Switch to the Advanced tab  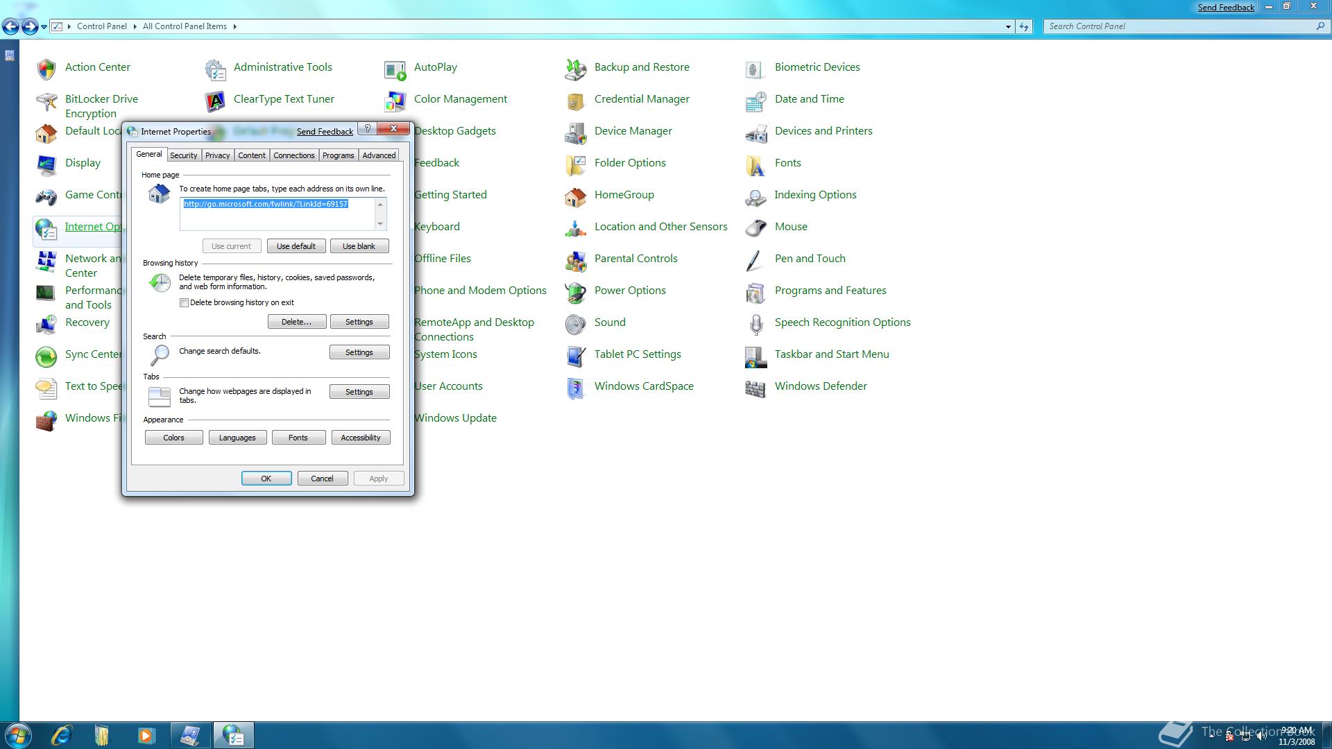[x=379, y=155]
